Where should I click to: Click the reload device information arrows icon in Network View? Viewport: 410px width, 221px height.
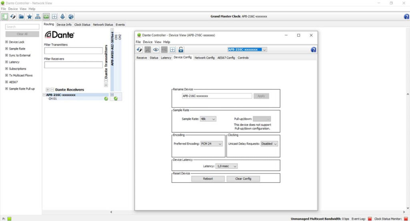click(13, 16)
